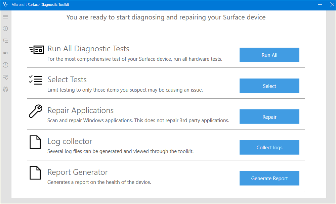
Task: Click the Surface Diagnostic Toolkit title bar icon
Action: tap(5, 5)
